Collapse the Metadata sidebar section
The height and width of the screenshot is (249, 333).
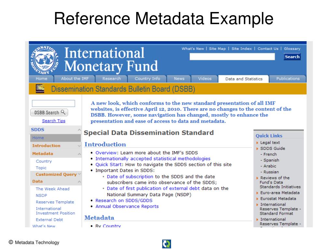point(79,154)
